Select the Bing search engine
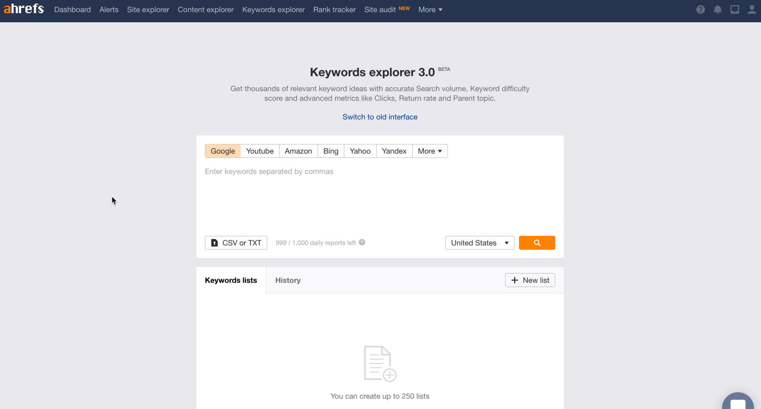 coord(331,151)
